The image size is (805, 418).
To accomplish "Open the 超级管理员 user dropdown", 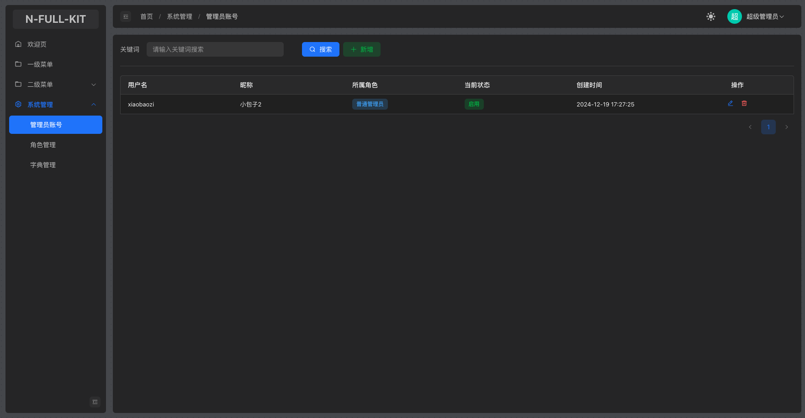I will 765,16.
